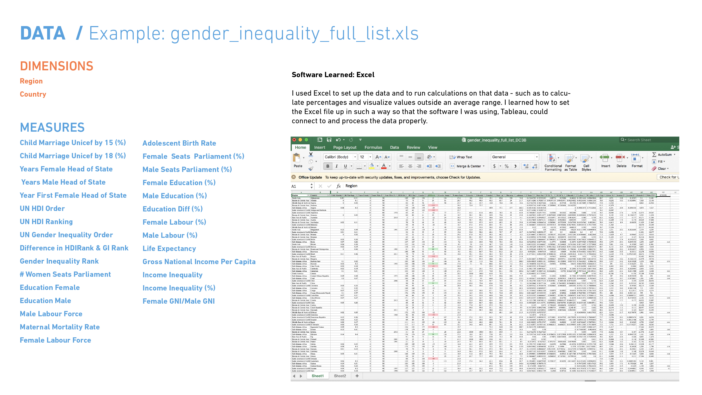Click the Percent Style icon
Screen dimensions: 702x395
pos(506,166)
